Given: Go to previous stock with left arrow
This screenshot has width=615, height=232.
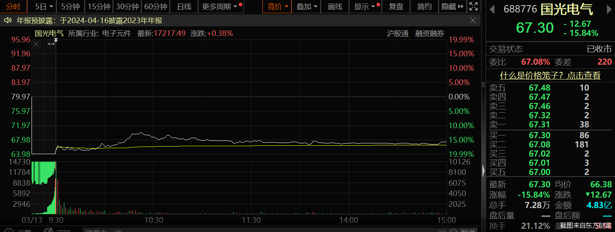Looking at the screenshot, I should coord(492,9).
